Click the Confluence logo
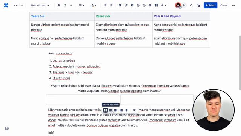The image size is (241, 136). [x=6, y=5]
